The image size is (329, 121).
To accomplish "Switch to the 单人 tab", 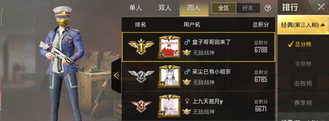I will click(136, 8).
